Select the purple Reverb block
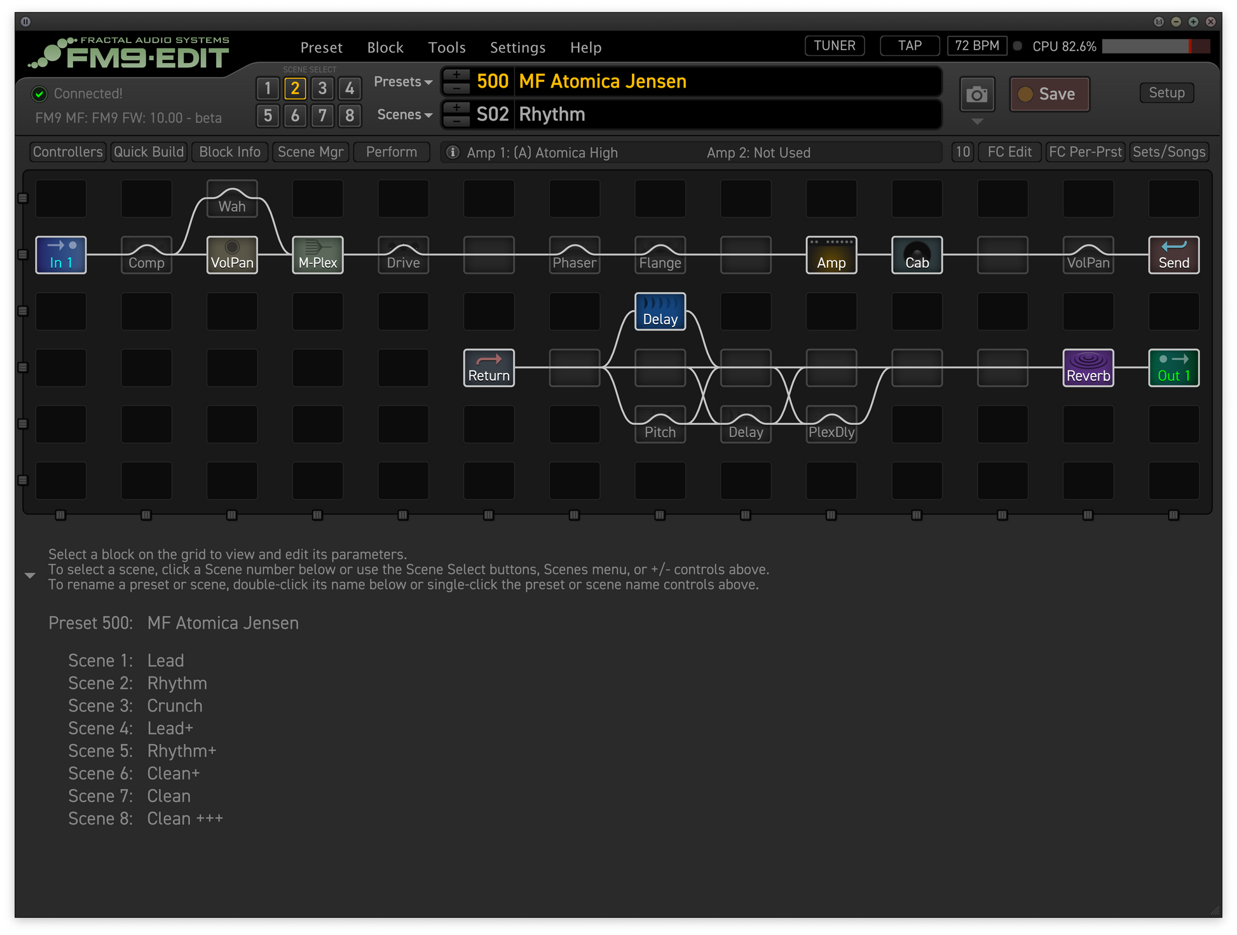The width and height of the screenshot is (1237, 935). [1088, 368]
